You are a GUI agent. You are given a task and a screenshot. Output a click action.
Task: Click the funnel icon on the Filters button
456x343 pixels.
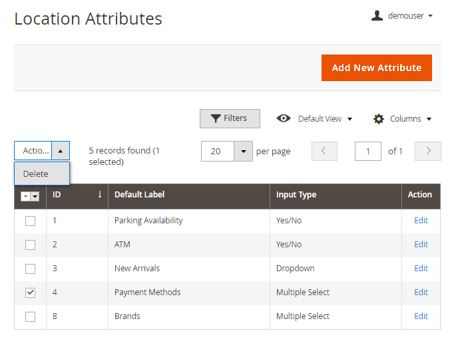pos(216,118)
